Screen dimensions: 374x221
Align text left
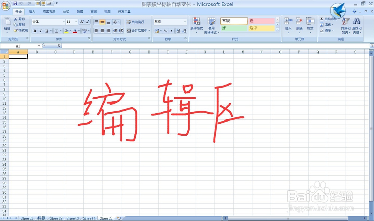click(96, 31)
